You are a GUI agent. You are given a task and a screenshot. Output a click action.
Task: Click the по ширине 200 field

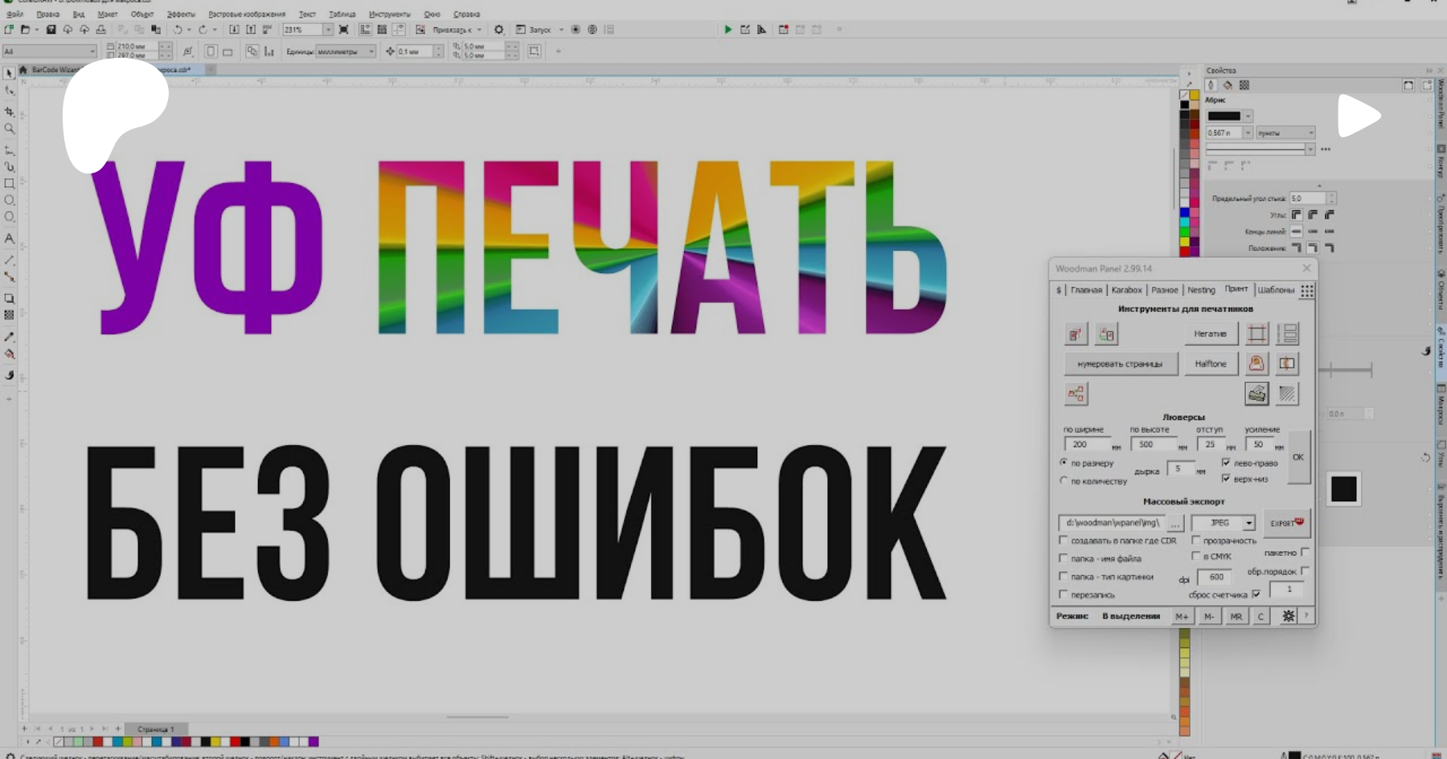point(1086,444)
